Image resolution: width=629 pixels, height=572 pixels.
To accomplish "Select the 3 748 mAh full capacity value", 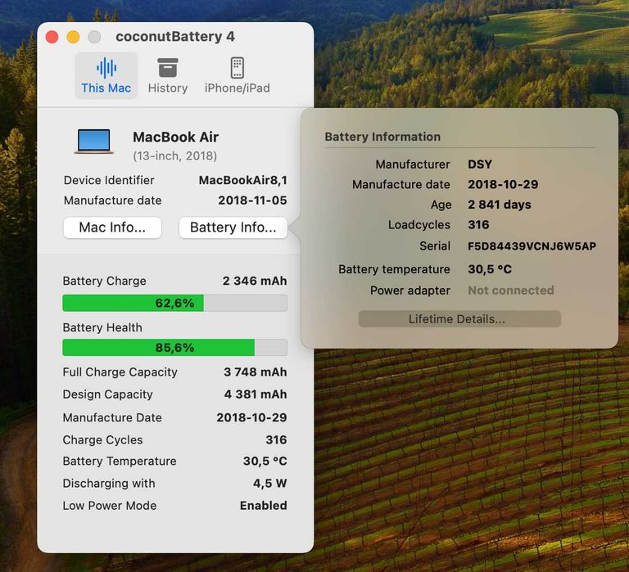I will point(256,372).
